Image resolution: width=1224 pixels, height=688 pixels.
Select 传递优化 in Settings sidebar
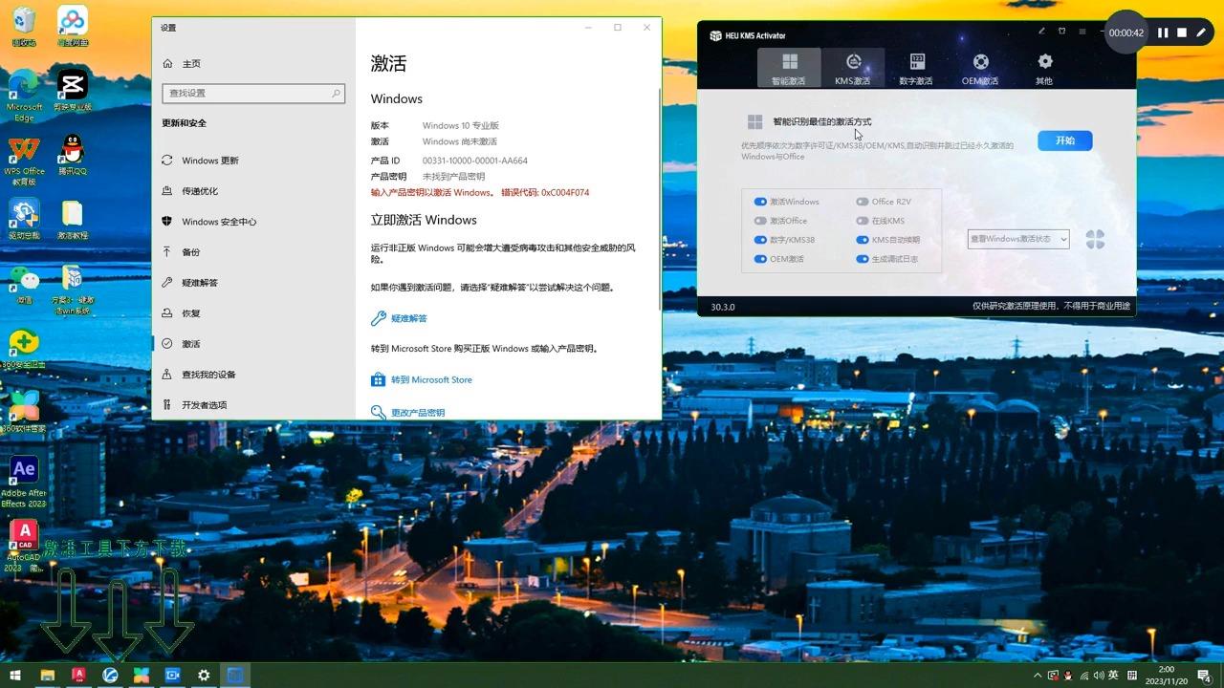[x=253, y=191]
